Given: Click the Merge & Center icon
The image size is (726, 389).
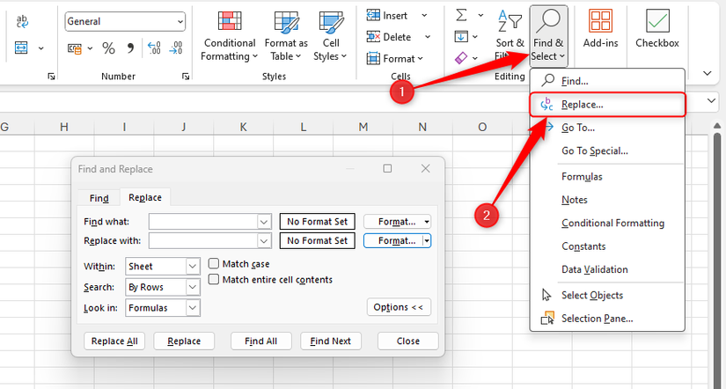Looking at the screenshot, I should click(22, 48).
